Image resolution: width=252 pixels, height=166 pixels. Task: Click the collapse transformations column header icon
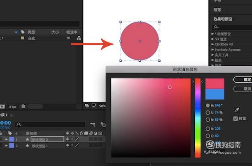click(x=72, y=133)
